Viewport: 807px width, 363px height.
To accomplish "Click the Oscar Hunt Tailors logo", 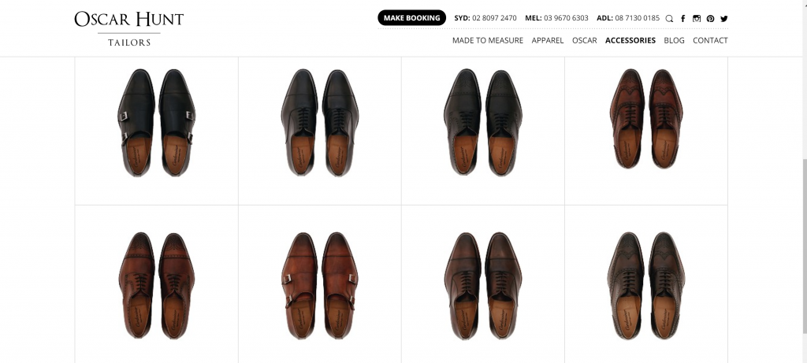I will tap(128, 28).
